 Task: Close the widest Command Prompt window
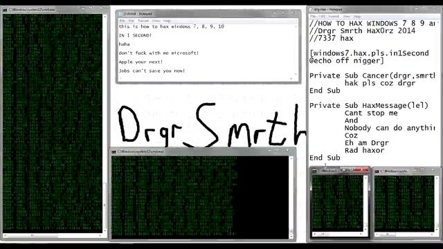(287, 151)
